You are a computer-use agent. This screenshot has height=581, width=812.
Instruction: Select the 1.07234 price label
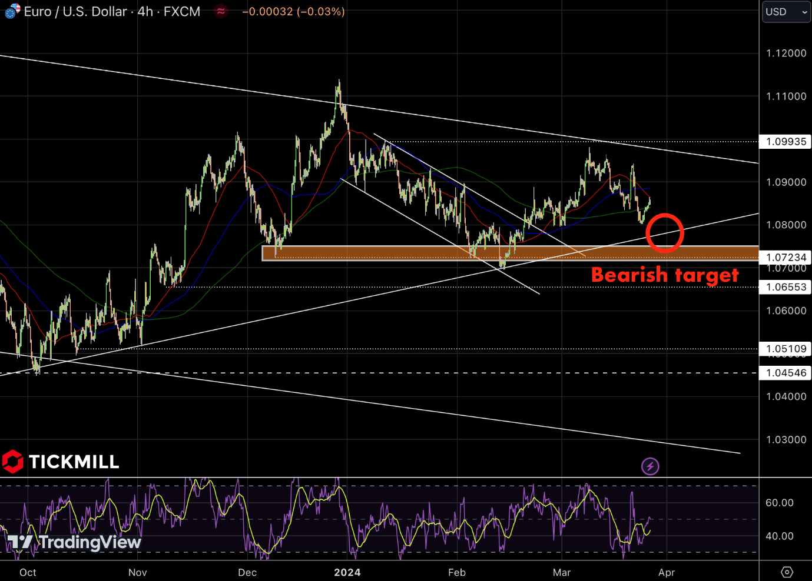point(786,257)
